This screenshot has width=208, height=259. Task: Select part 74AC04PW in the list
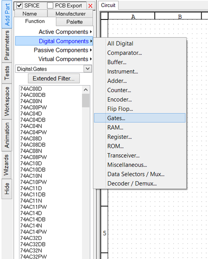(33, 132)
